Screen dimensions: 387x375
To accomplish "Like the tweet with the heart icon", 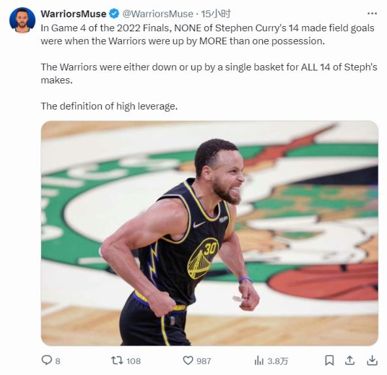I will 188,361.
